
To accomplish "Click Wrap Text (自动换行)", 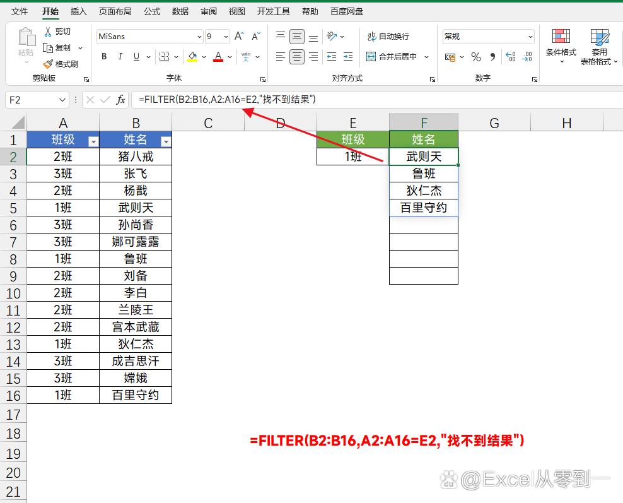I will pyautogui.click(x=388, y=36).
